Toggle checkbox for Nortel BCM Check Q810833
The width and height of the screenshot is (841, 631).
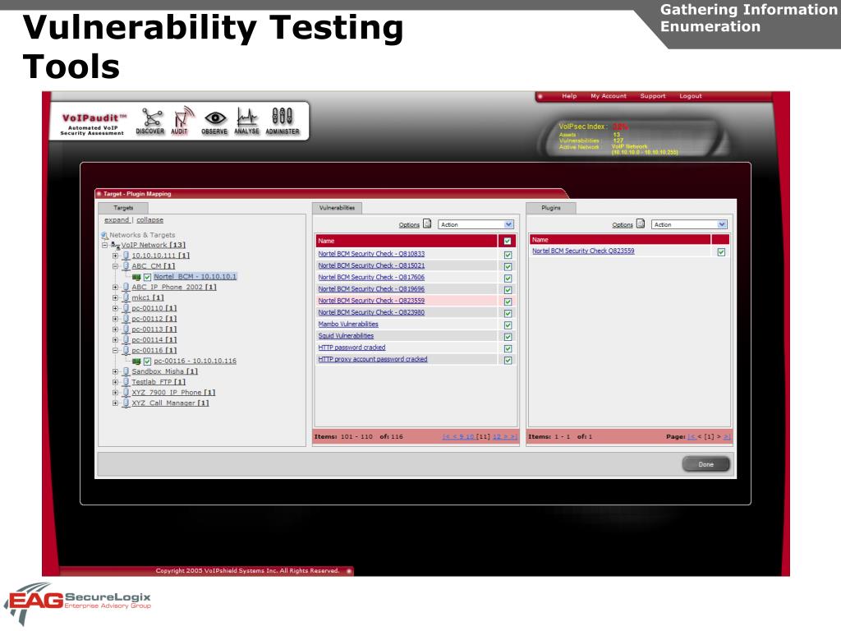click(508, 255)
